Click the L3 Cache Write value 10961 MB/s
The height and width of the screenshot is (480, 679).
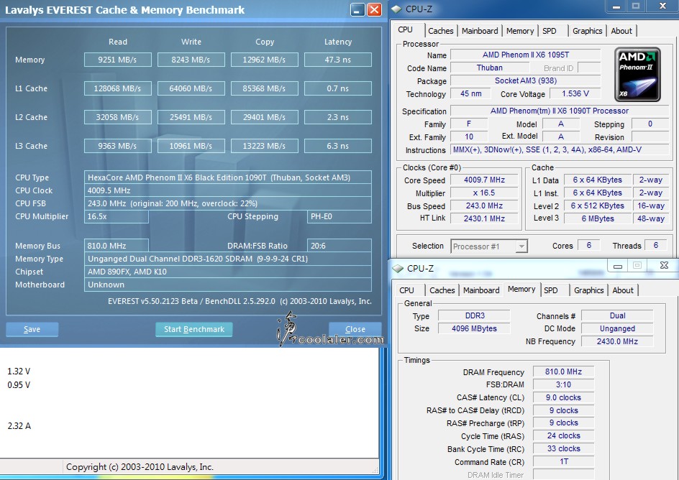(191, 146)
